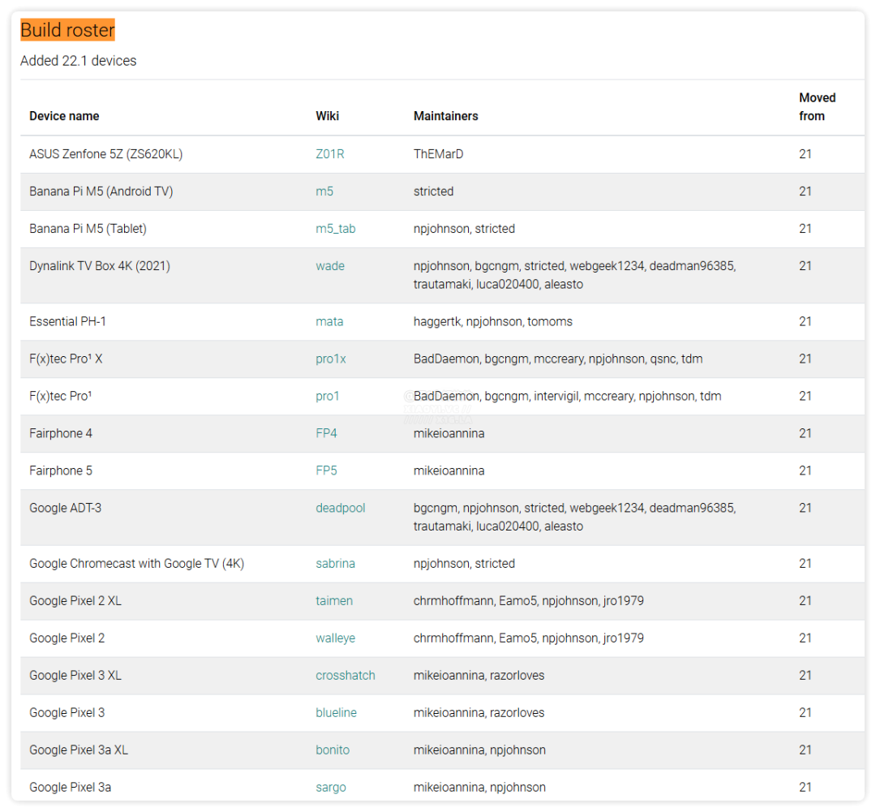Click the Maintainers column header
This screenshot has width=876, height=812.
click(445, 116)
